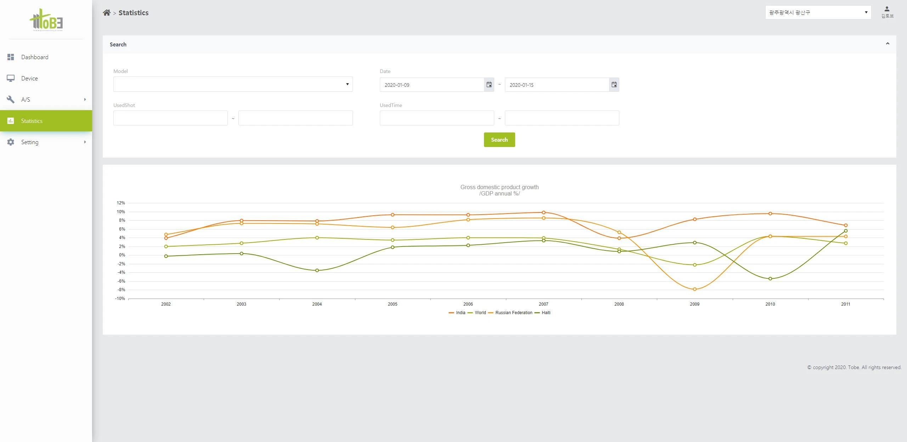Click the A/S wrench icon
The width and height of the screenshot is (907, 442).
point(11,100)
